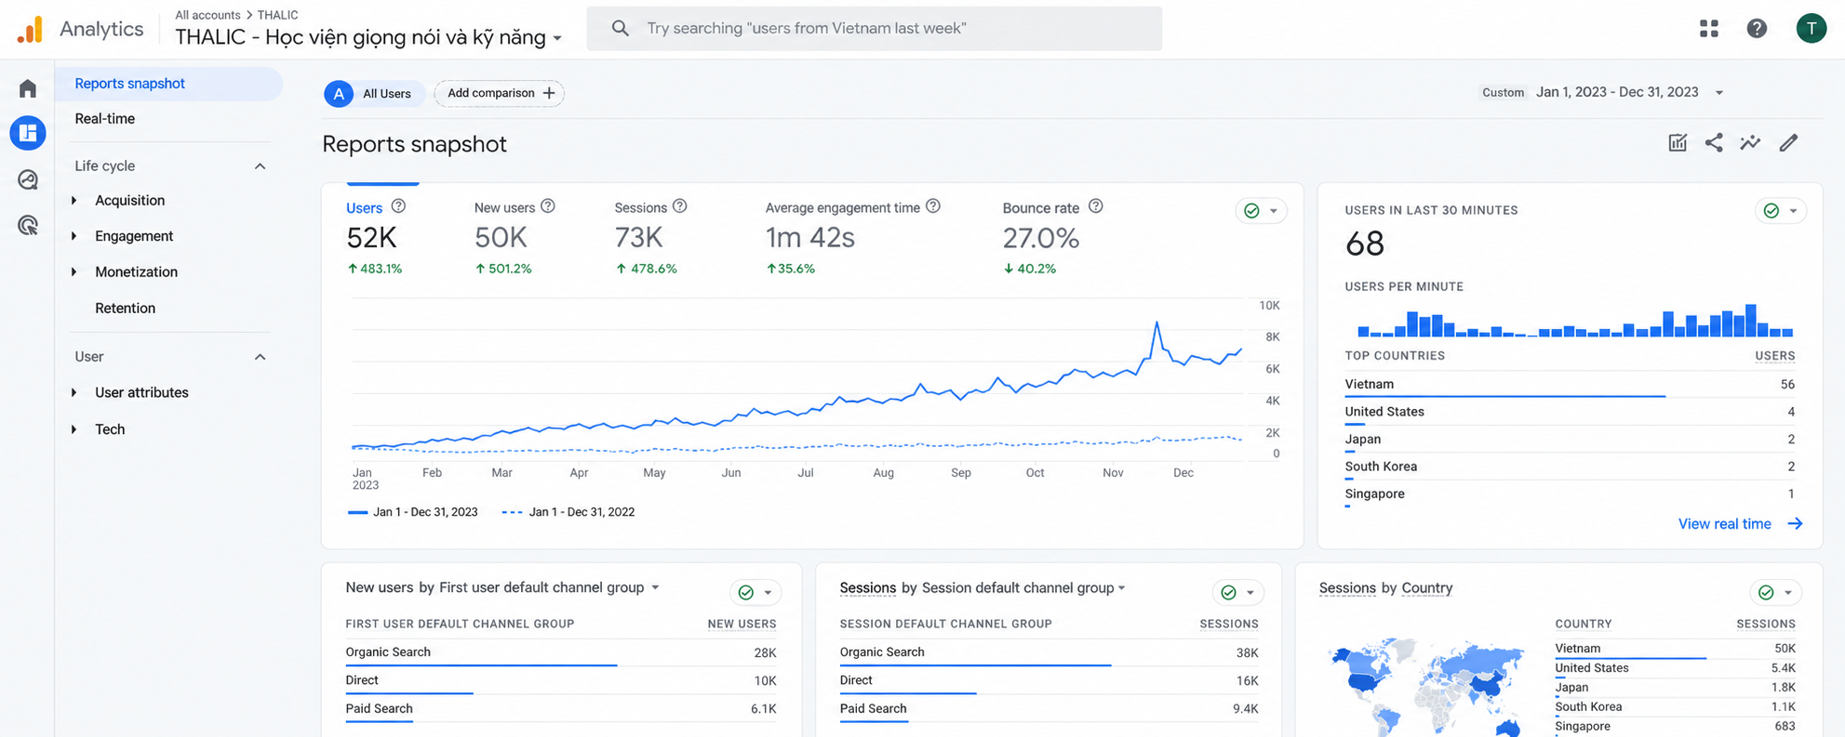Click Japan row in Sessions by Country table
The image size is (1845, 737).
click(x=1675, y=688)
